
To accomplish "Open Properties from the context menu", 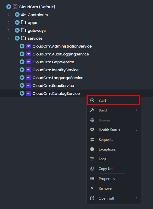I will 114,179.
